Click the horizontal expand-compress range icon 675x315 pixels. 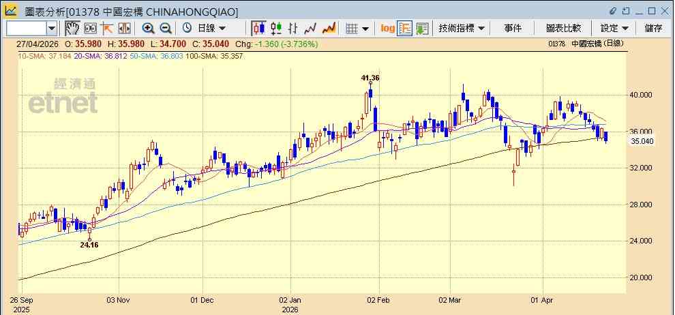pos(124,29)
